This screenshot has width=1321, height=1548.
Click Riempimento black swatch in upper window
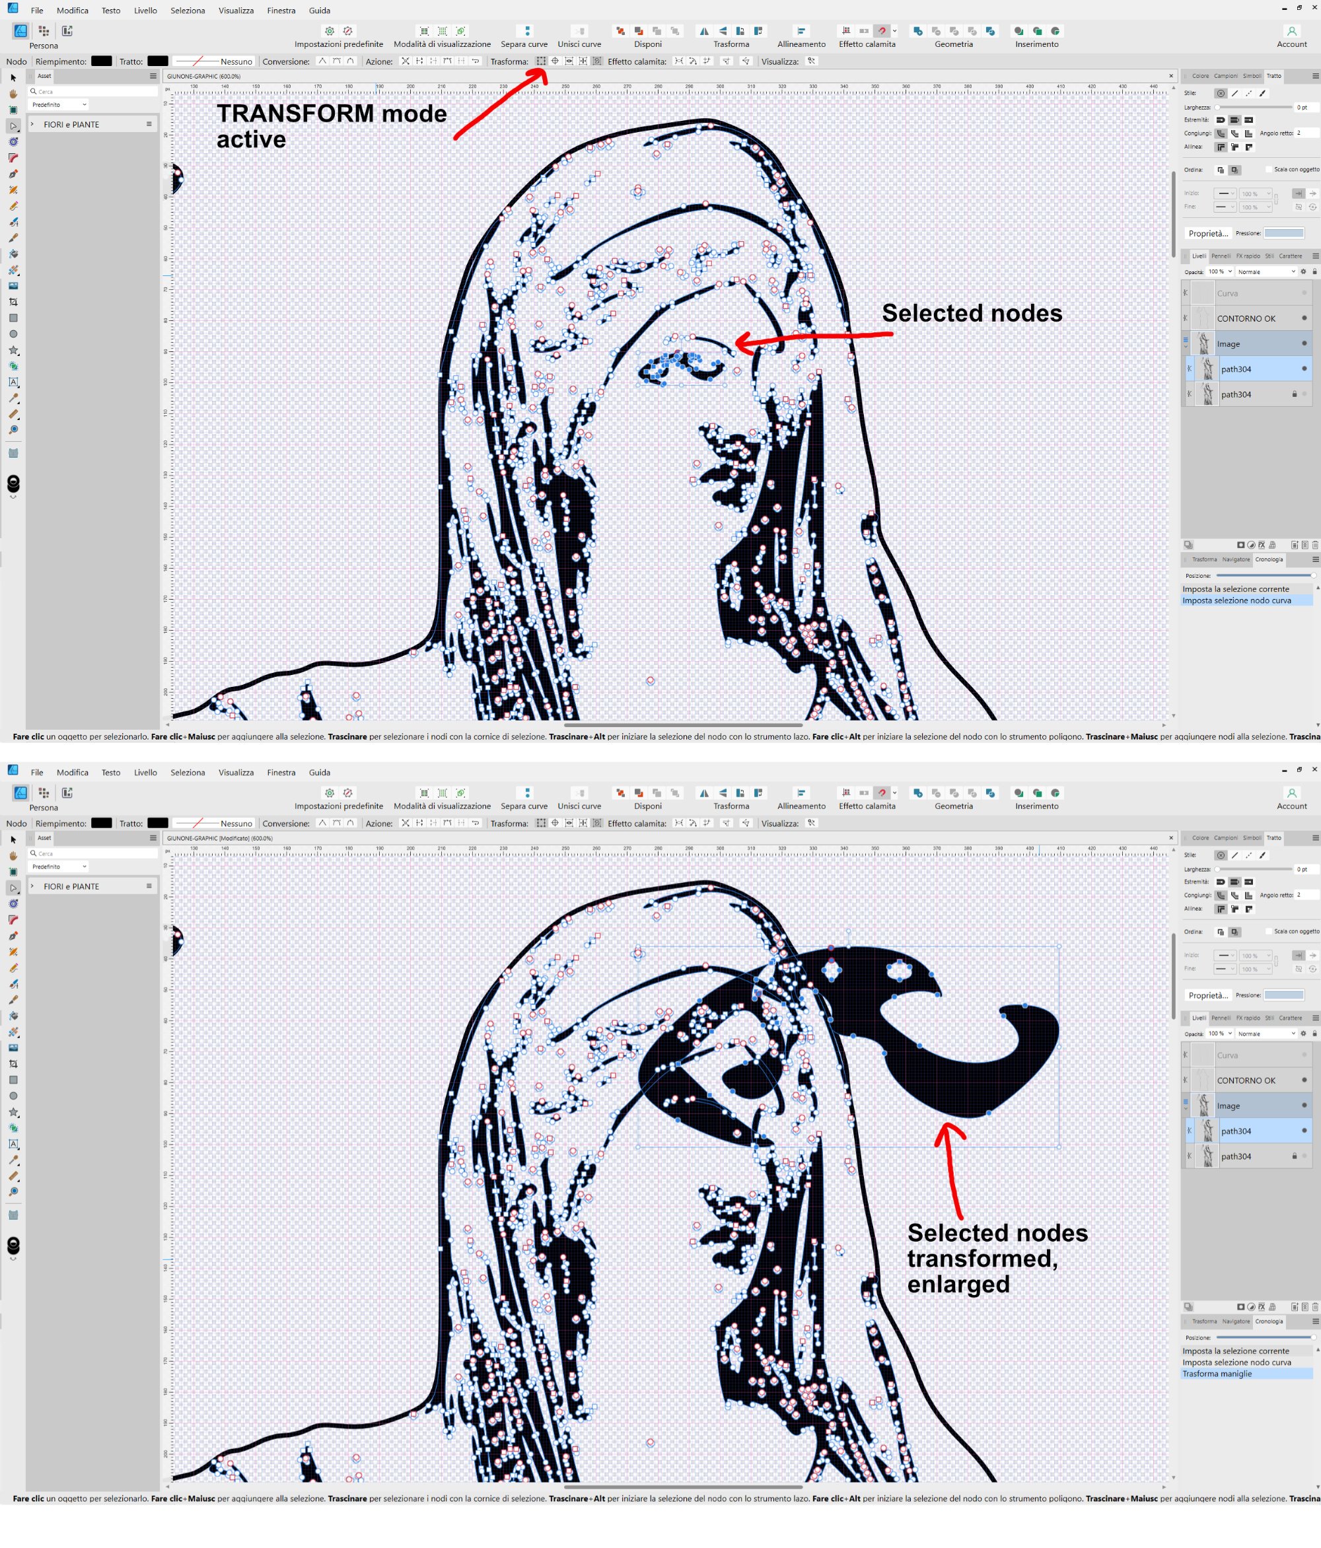[x=101, y=61]
